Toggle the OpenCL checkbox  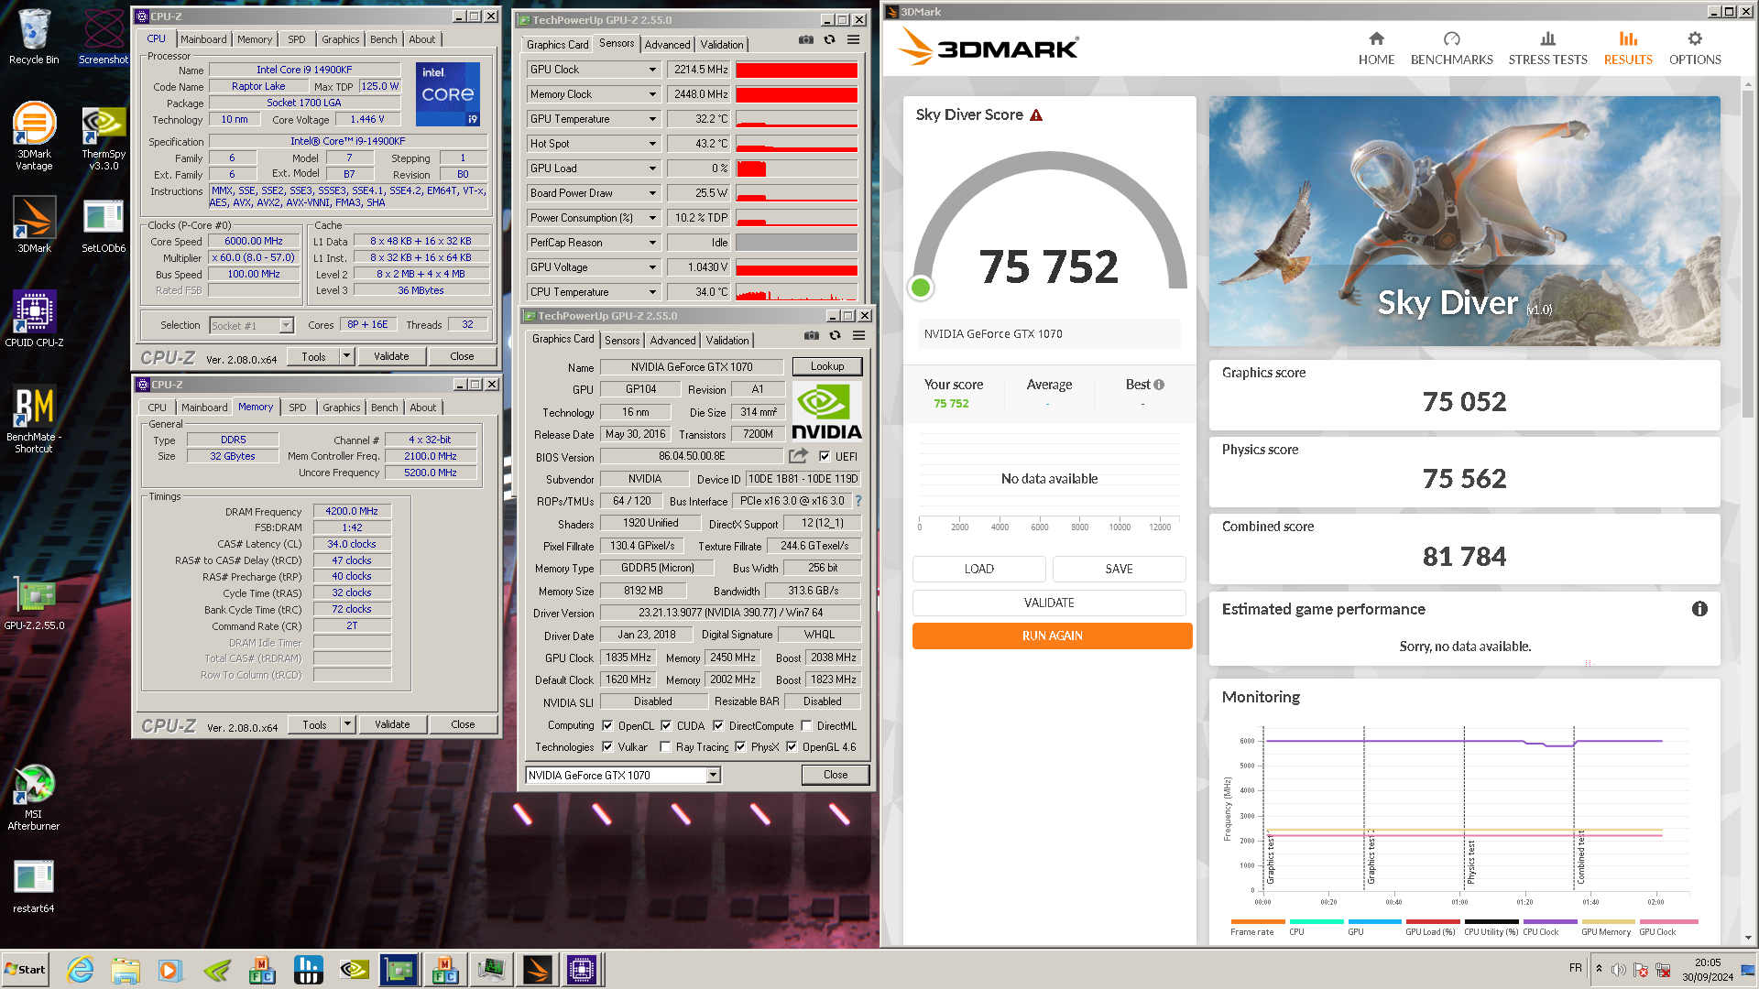tap(607, 725)
